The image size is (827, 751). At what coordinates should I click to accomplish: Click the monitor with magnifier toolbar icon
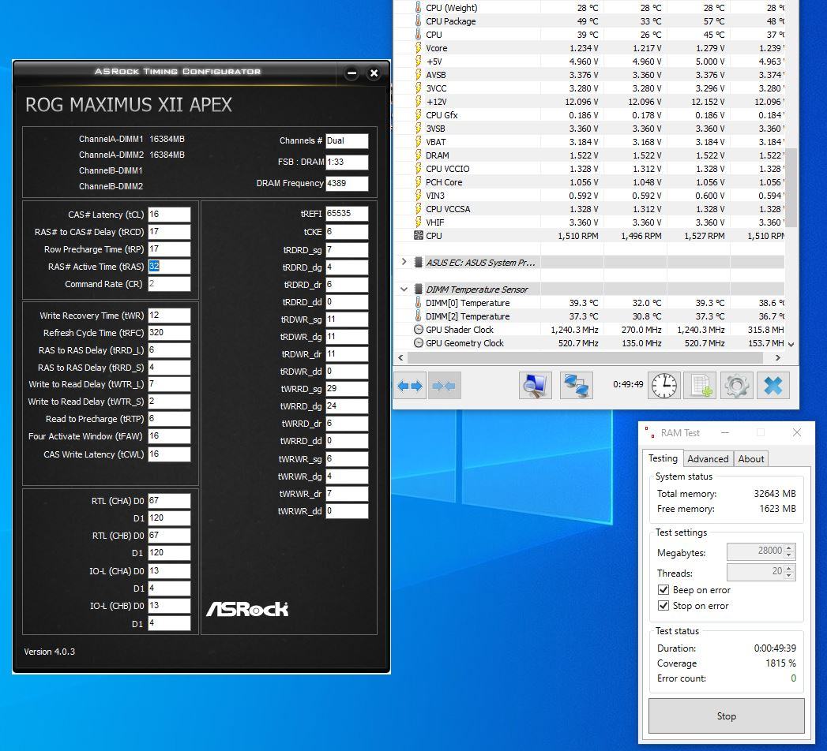(535, 386)
